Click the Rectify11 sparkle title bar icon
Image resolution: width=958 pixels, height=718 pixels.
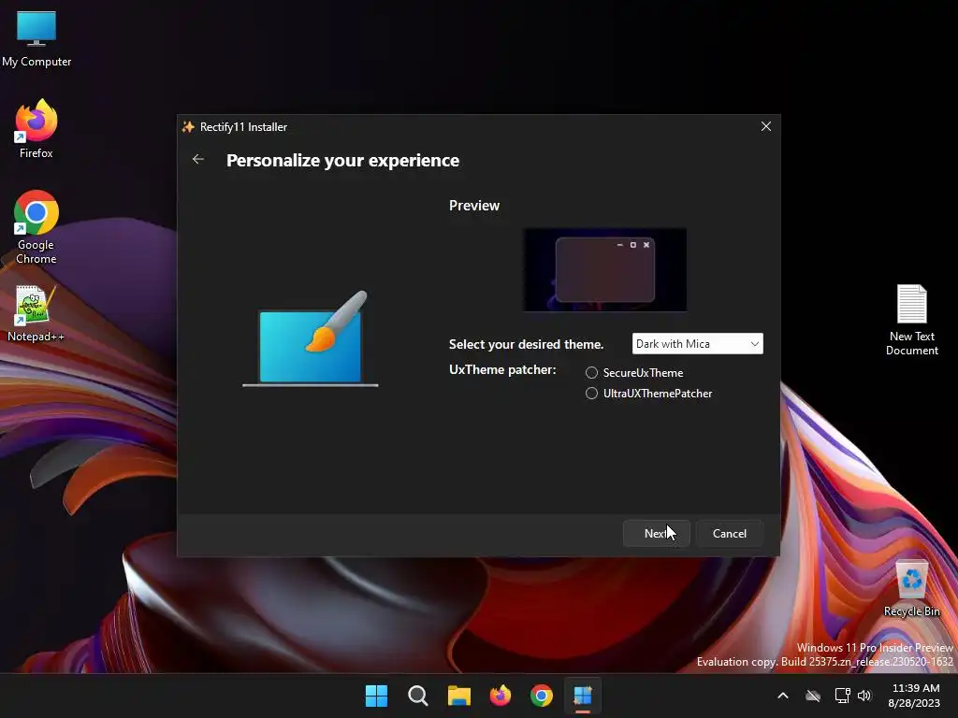[188, 126]
